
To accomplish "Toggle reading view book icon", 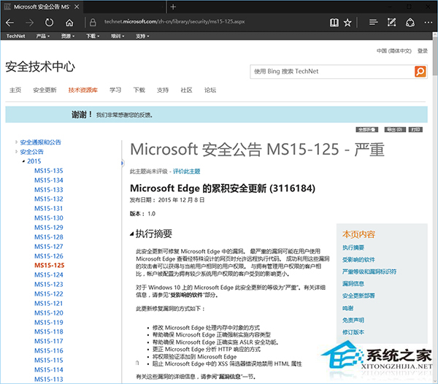I will point(334,23).
